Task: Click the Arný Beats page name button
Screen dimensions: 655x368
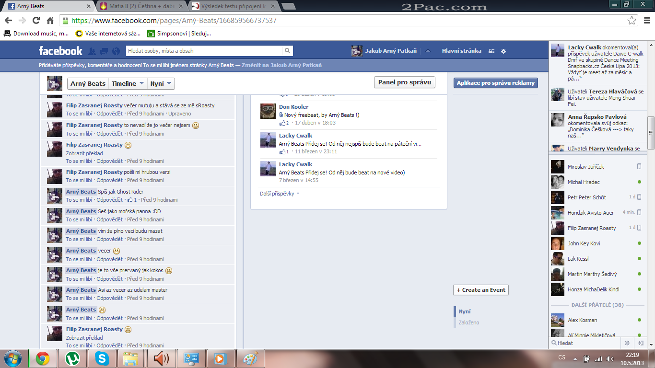Action: pos(88,83)
